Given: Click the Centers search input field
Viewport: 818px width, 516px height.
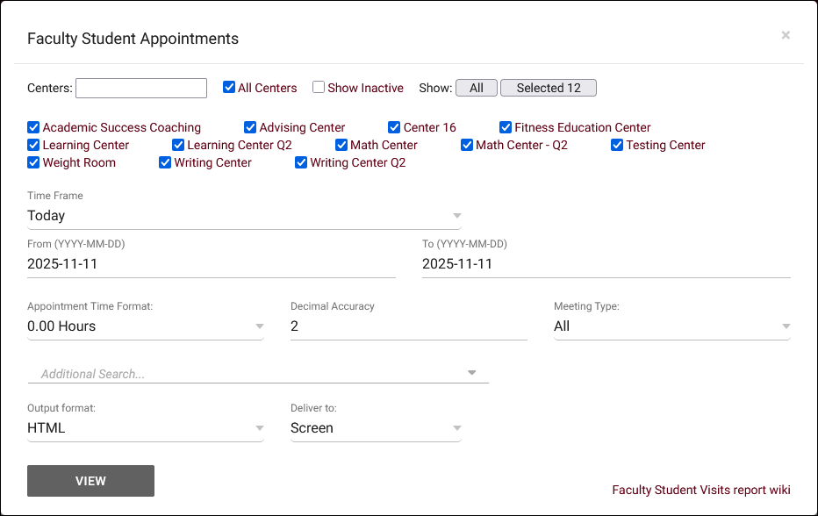Looking at the screenshot, I should tap(141, 88).
